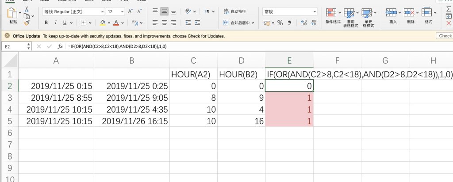Image resolution: width=453 pixels, height=182 pixels.
Task: Toggle italic formatting
Action: (x=55, y=23)
